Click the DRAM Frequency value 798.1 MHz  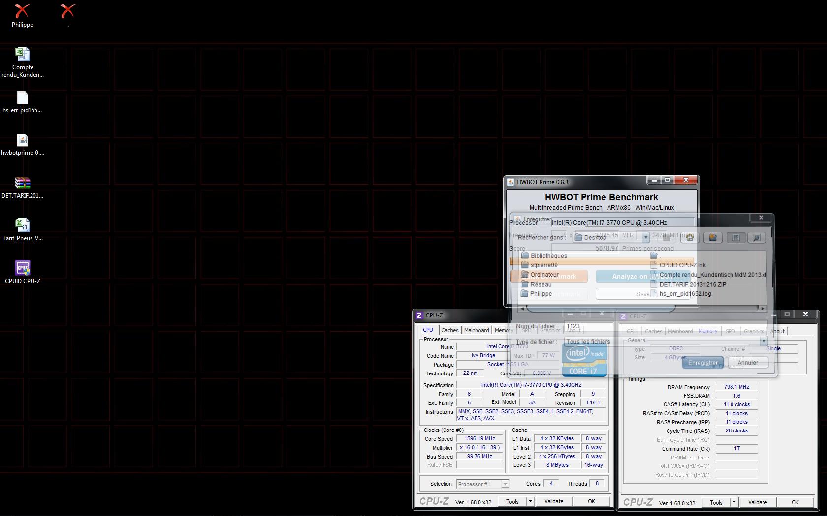point(736,387)
